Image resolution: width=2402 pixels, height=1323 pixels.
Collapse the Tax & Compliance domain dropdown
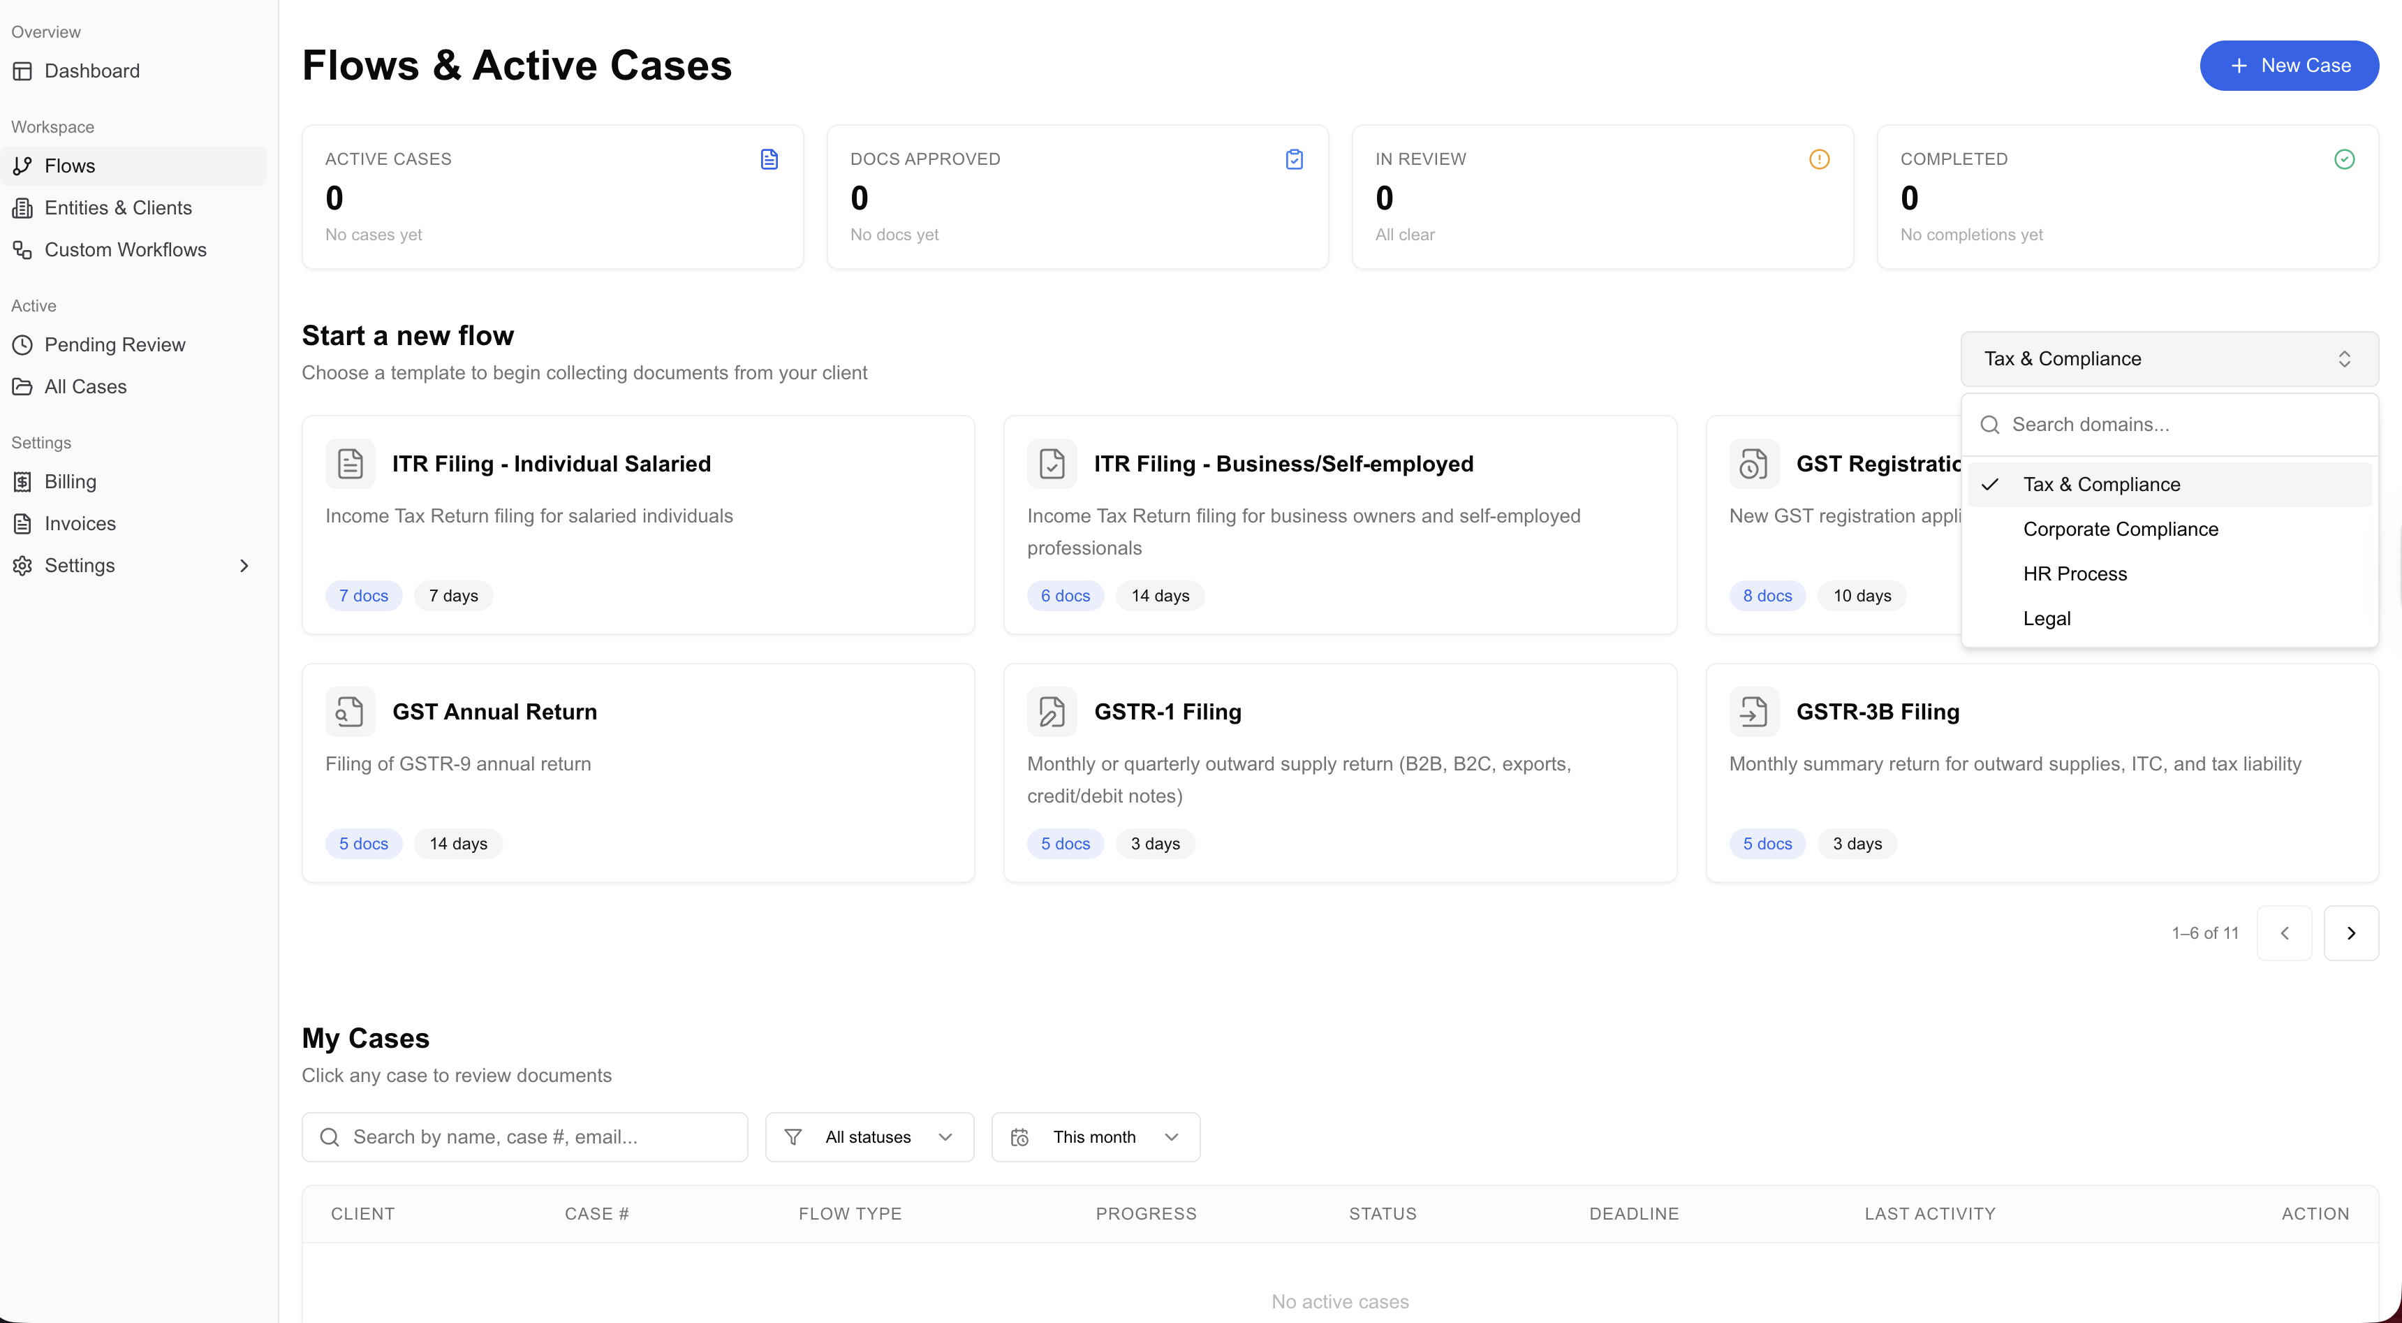click(x=2169, y=359)
